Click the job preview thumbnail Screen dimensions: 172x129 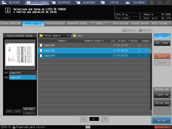coord(20,55)
